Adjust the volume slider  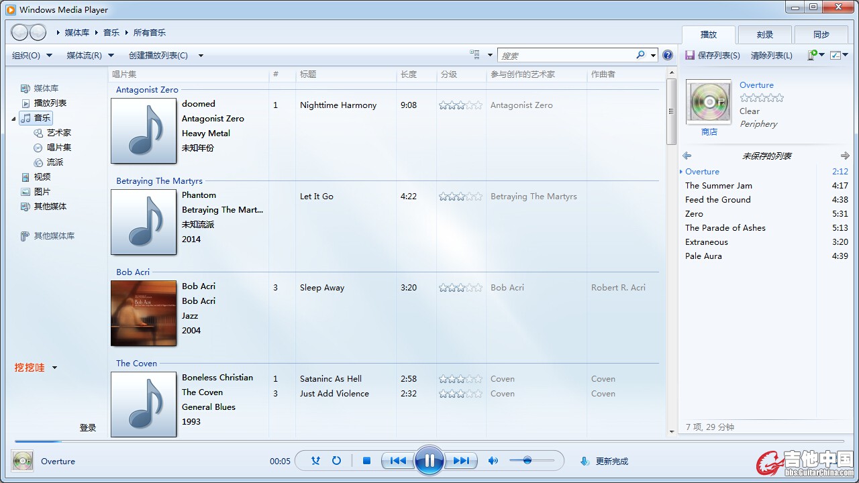pos(532,460)
